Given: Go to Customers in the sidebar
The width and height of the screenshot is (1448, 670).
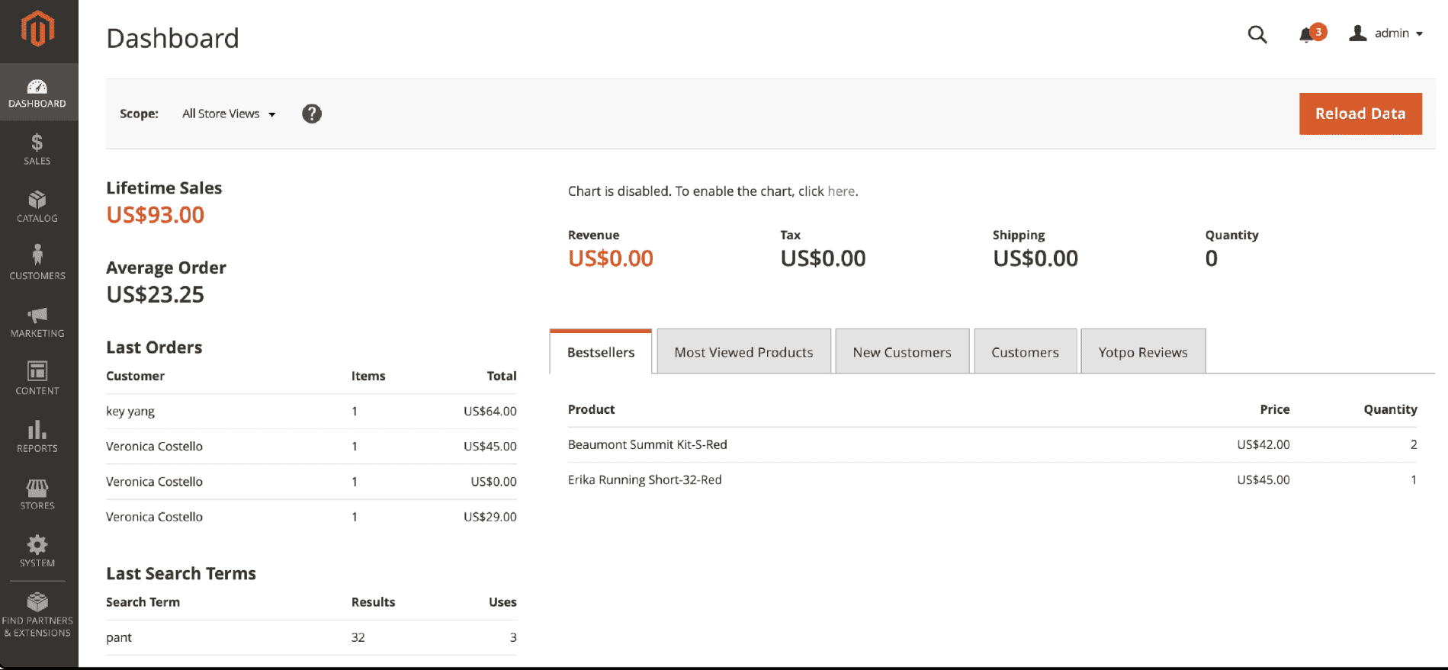Looking at the screenshot, I should [37, 264].
